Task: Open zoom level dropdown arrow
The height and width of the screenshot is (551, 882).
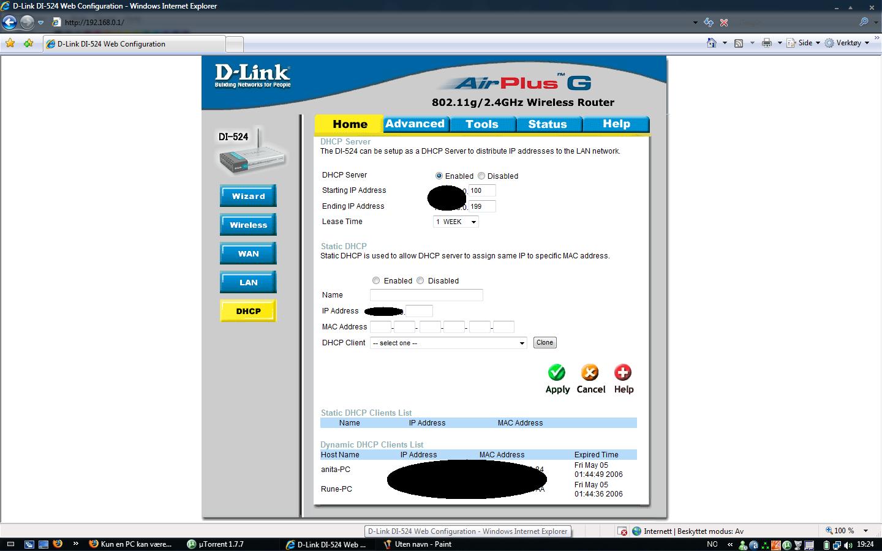Action: tap(865, 531)
